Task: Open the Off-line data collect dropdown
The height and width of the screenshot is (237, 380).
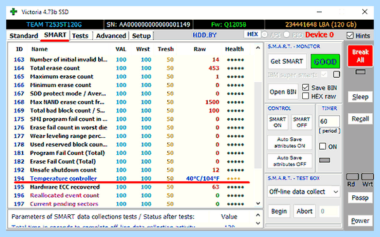Action: click(x=303, y=191)
